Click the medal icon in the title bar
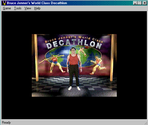This screenshot has height=125, width=148. [4, 3]
